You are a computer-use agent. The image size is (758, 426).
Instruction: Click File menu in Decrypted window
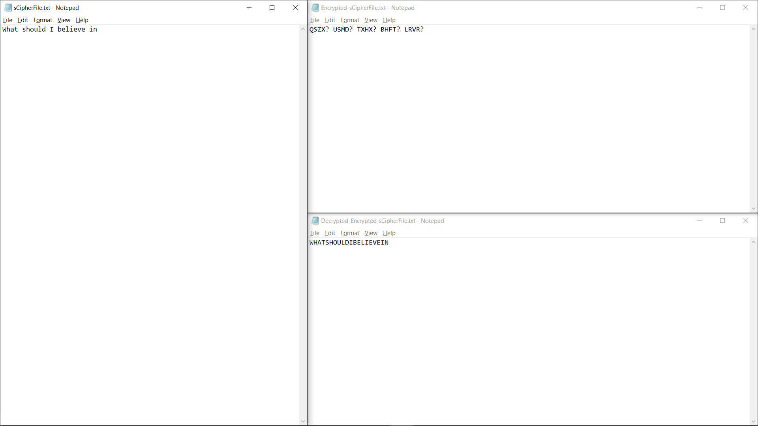click(x=314, y=232)
